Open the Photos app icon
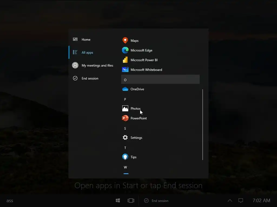Screen dimensions: 277x207 125,108
